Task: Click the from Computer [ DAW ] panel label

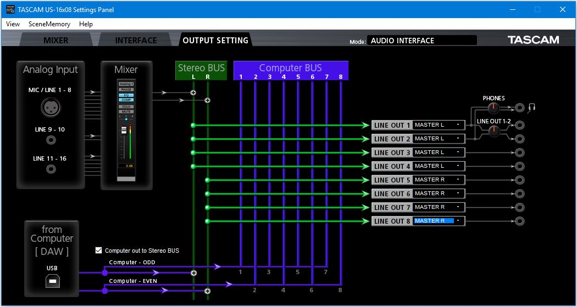Action: click(52, 241)
